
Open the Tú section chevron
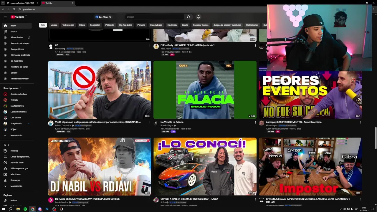(8, 145)
